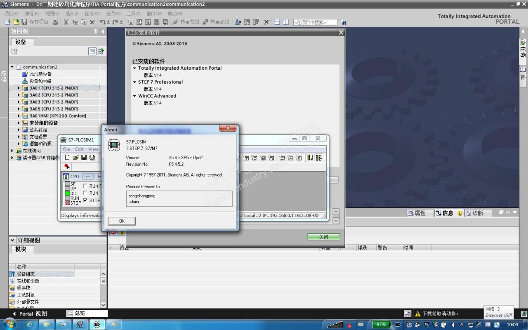Image resolution: width=528 pixels, height=330 pixels.
Task: Click the 总览 button in bottom bar
Action: (87, 313)
